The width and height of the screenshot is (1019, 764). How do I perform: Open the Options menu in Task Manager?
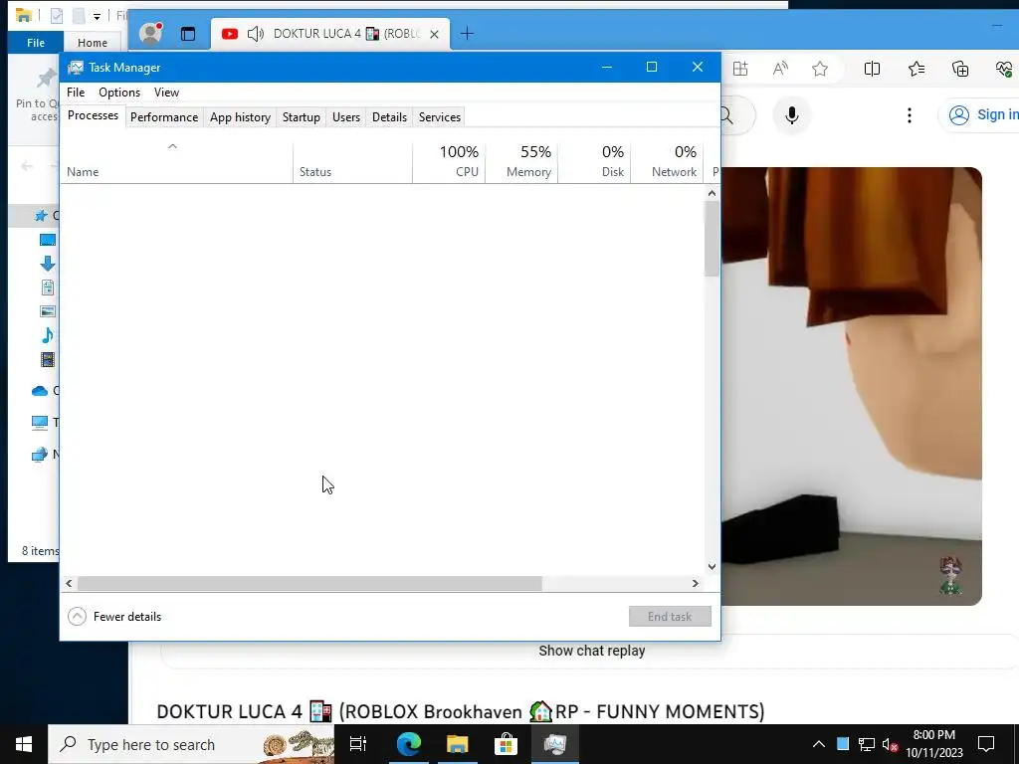click(119, 93)
